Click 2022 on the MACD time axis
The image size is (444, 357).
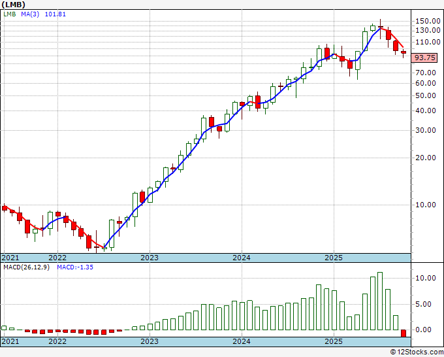point(57,341)
